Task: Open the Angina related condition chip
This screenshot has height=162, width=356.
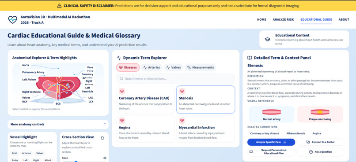Action: [317, 133]
